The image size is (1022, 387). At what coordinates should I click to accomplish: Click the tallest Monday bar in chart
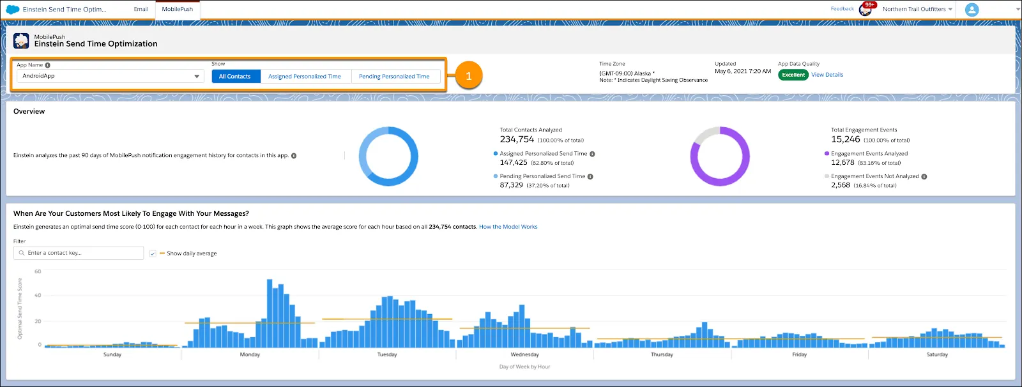click(x=270, y=313)
